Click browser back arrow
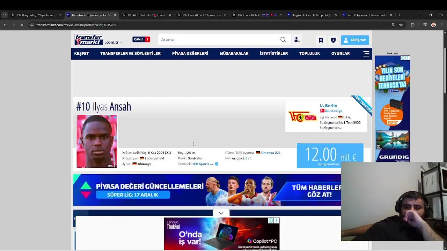The height and width of the screenshot is (251, 447). pos(5,25)
